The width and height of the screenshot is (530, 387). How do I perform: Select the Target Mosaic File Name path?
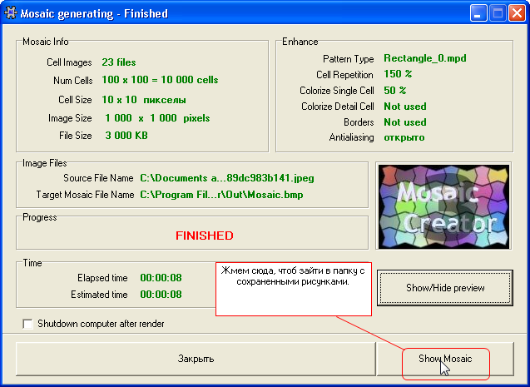pos(221,195)
